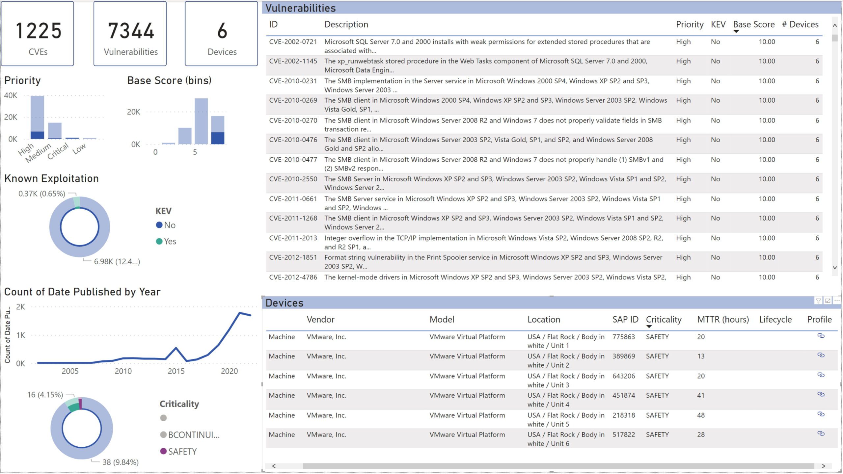Sort Vulnerabilities by KEV column header

[x=718, y=25]
